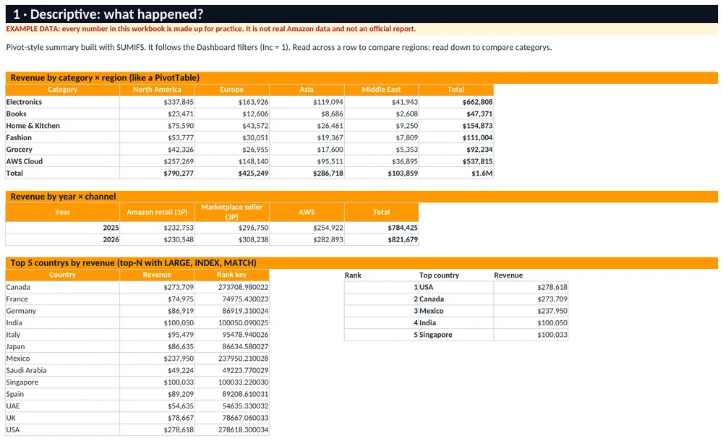Viewport: 723px width, 441px height.
Task: Click the rank 2 Canada revenue $273,709 in ranking table
Action: pyautogui.click(x=531, y=299)
